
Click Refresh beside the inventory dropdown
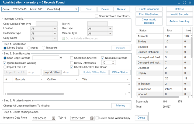122,9
